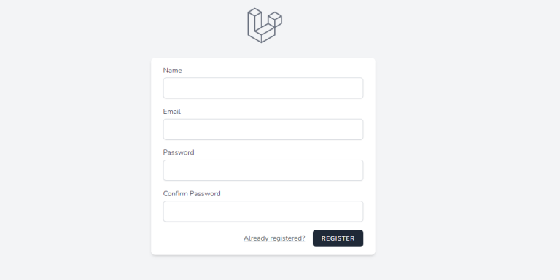
Task: Click the Name label text
Action: pyautogui.click(x=173, y=70)
